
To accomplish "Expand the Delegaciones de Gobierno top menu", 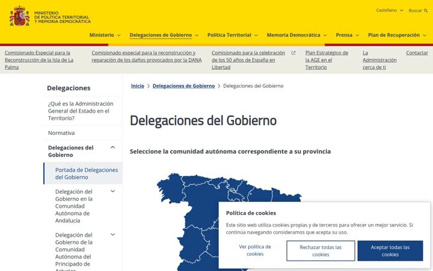I will click(164, 35).
